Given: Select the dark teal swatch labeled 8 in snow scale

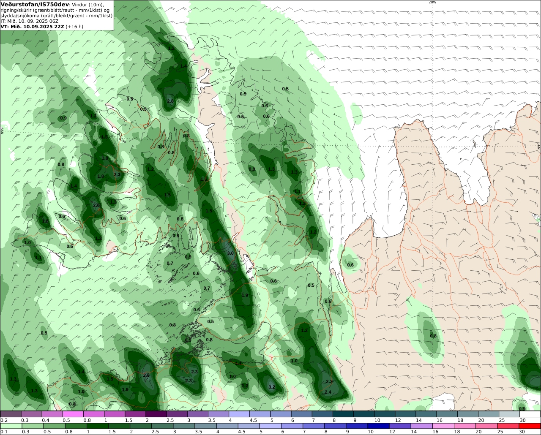Looking at the screenshot, I should pos(343,414).
